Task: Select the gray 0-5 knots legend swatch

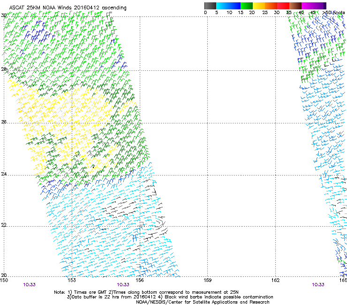Action: (x=210, y=6)
